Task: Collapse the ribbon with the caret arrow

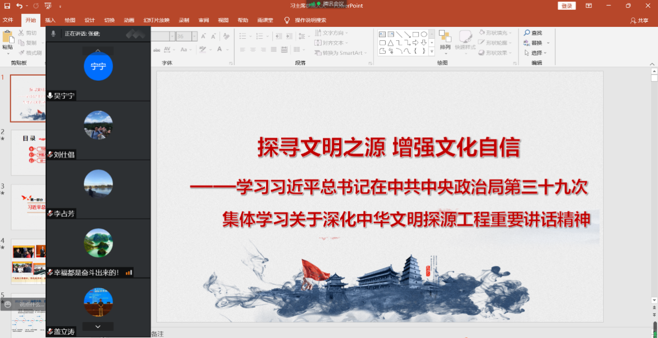Action: point(653,63)
